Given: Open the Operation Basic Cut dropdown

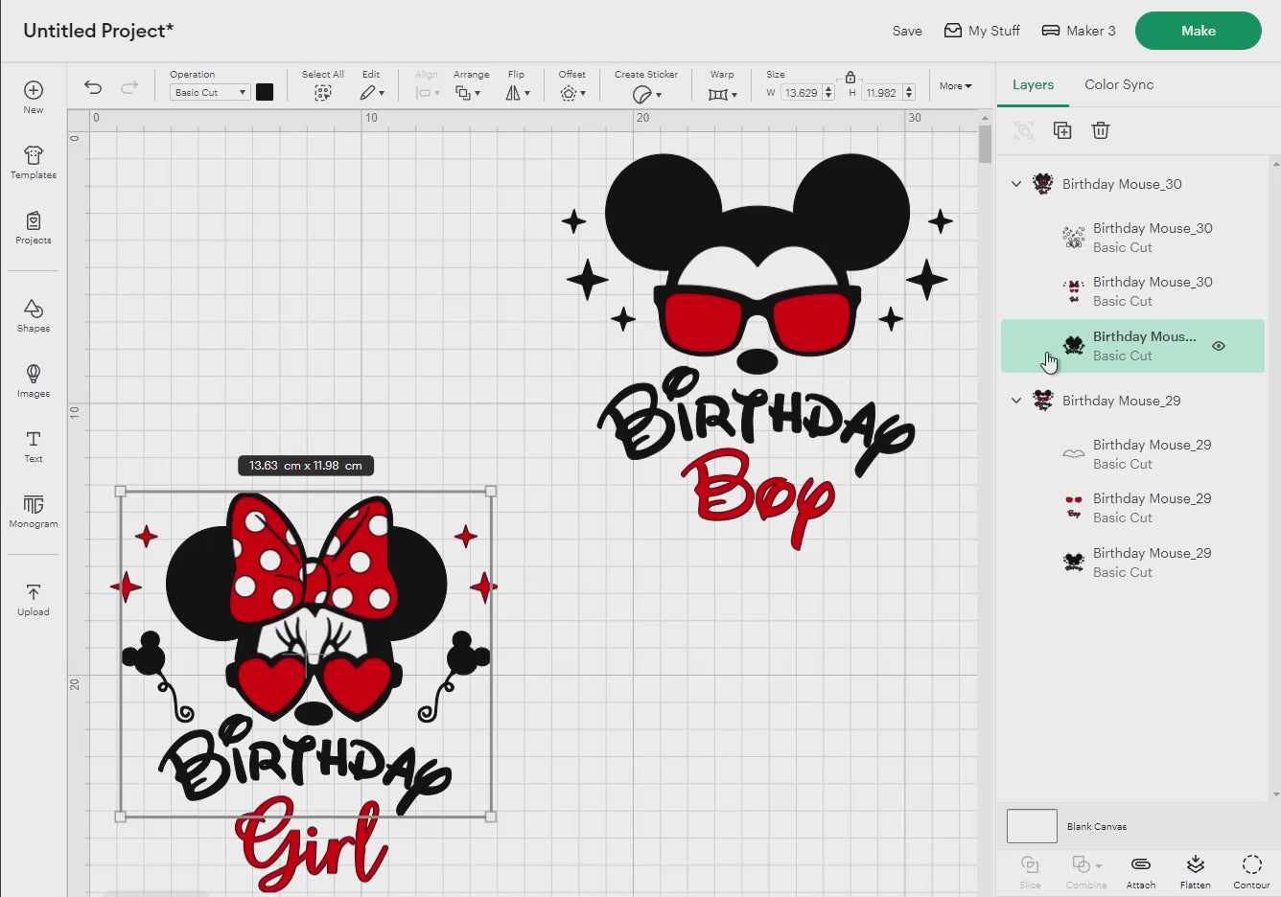Looking at the screenshot, I should pos(210,92).
